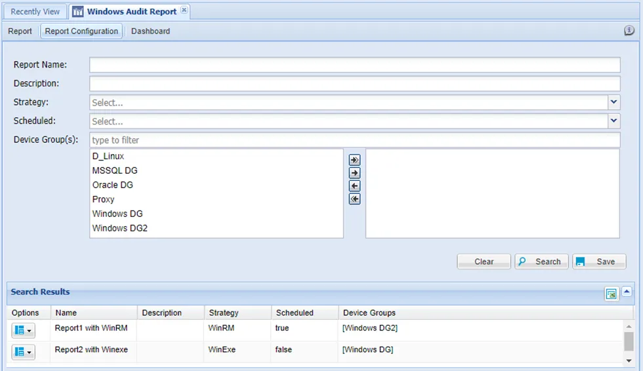Select MSSQL DG in device group list
The height and width of the screenshot is (371, 643).
pos(217,170)
